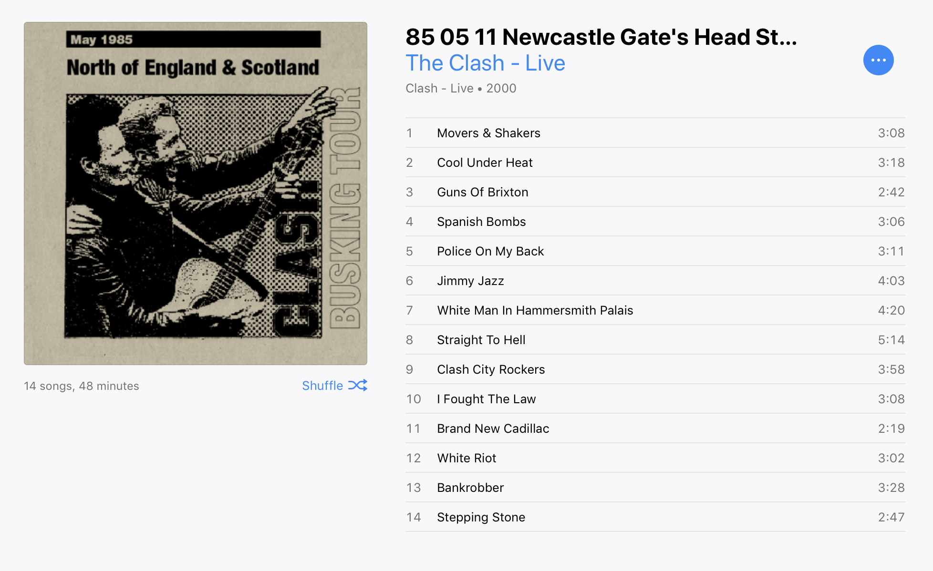Select the Jimmy Jazz song row
Screen dimensions: 933x571
pyautogui.click(x=655, y=281)
